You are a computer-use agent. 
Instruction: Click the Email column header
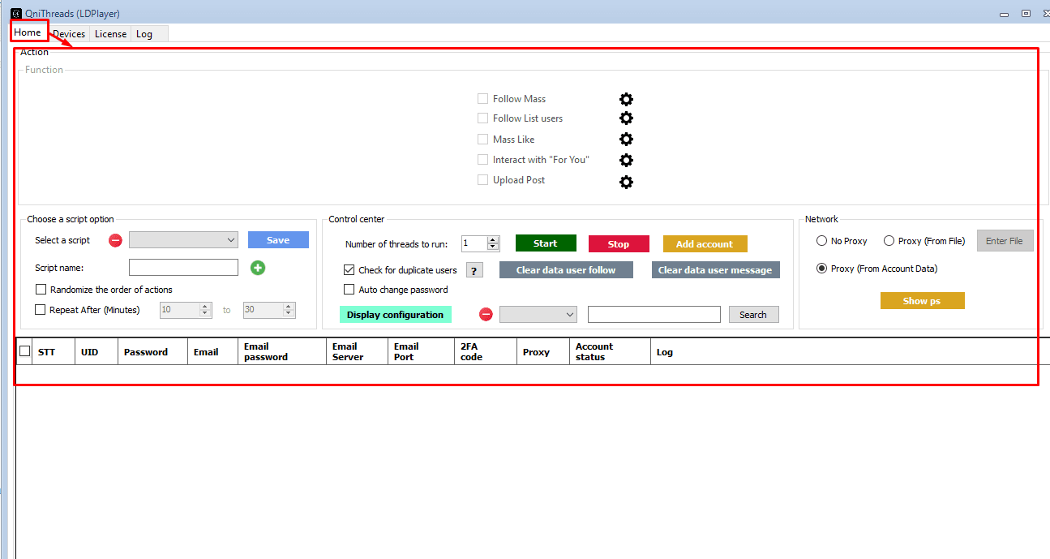[x=213, y=352]
